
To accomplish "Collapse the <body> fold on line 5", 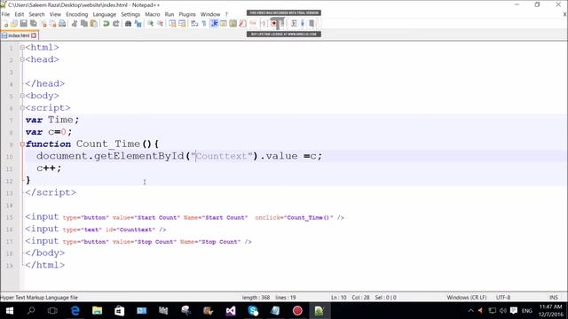I will 22,96.
